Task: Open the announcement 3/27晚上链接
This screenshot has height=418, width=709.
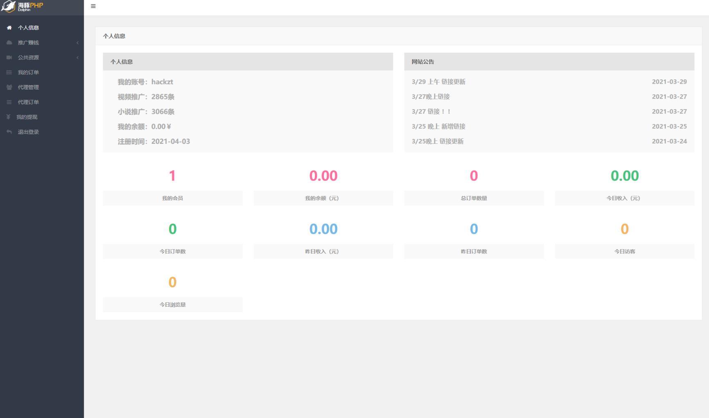Action: click(x=431, y=97)
